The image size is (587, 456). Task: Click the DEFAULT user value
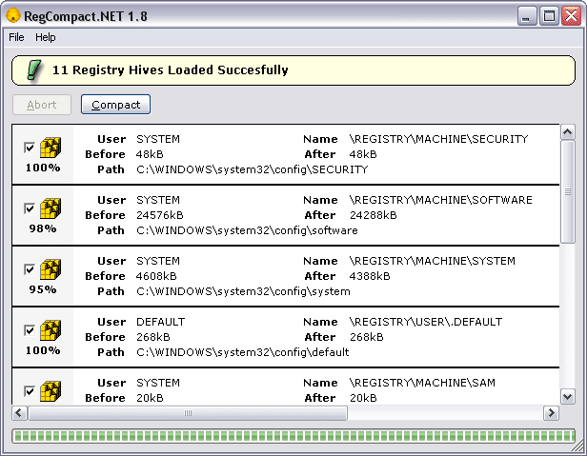161,322
